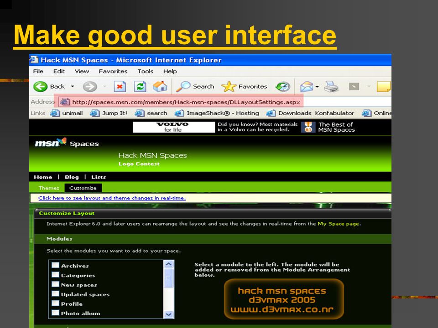Click the Volvo for life banner ad

click(x=174, y=127)
